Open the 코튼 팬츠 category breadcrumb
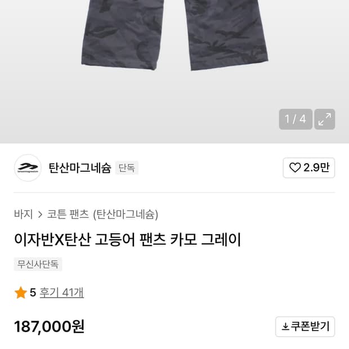The height and width of the screenshot is (349, 349). pyautogui.click(x=68, y=214)
